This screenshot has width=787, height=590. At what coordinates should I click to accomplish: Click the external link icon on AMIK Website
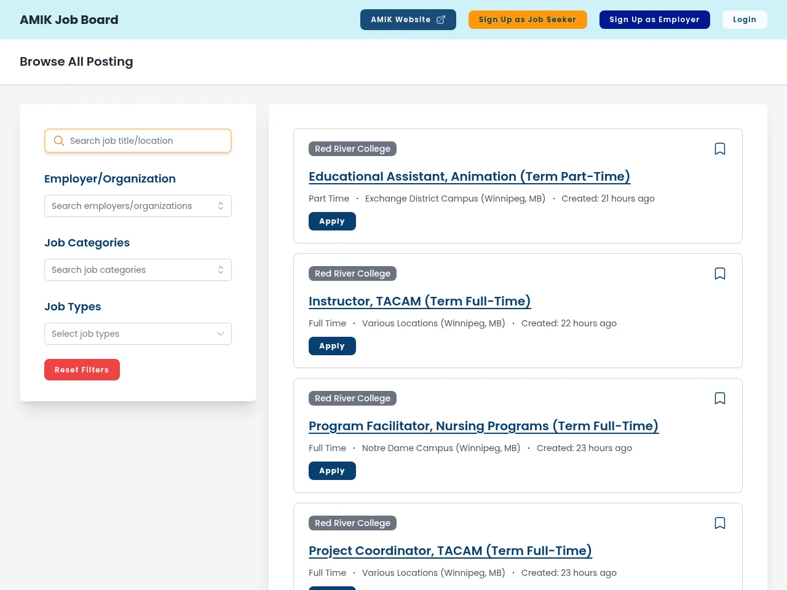click(441, 20)
